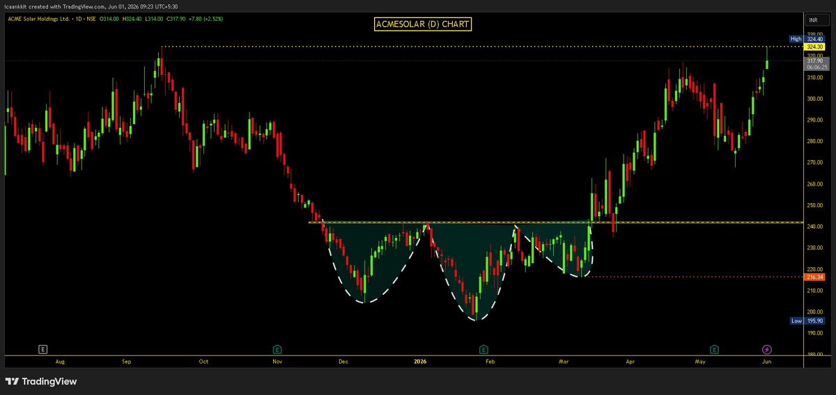Click the Feb label on time axis
This screenshot has height=395, width=836.
490,362
